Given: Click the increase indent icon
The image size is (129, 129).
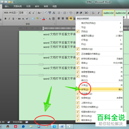Looking at the screenshot, I should [x=81, y=13].
